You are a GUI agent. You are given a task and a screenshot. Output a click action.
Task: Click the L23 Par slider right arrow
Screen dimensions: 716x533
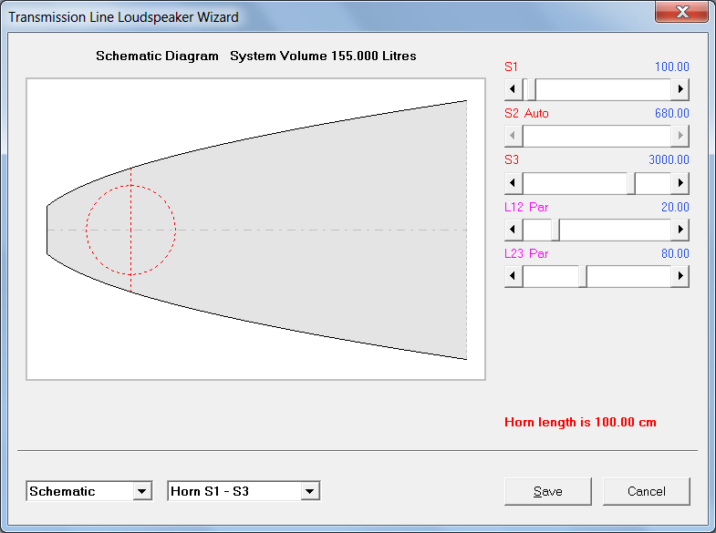click(680, 276)
